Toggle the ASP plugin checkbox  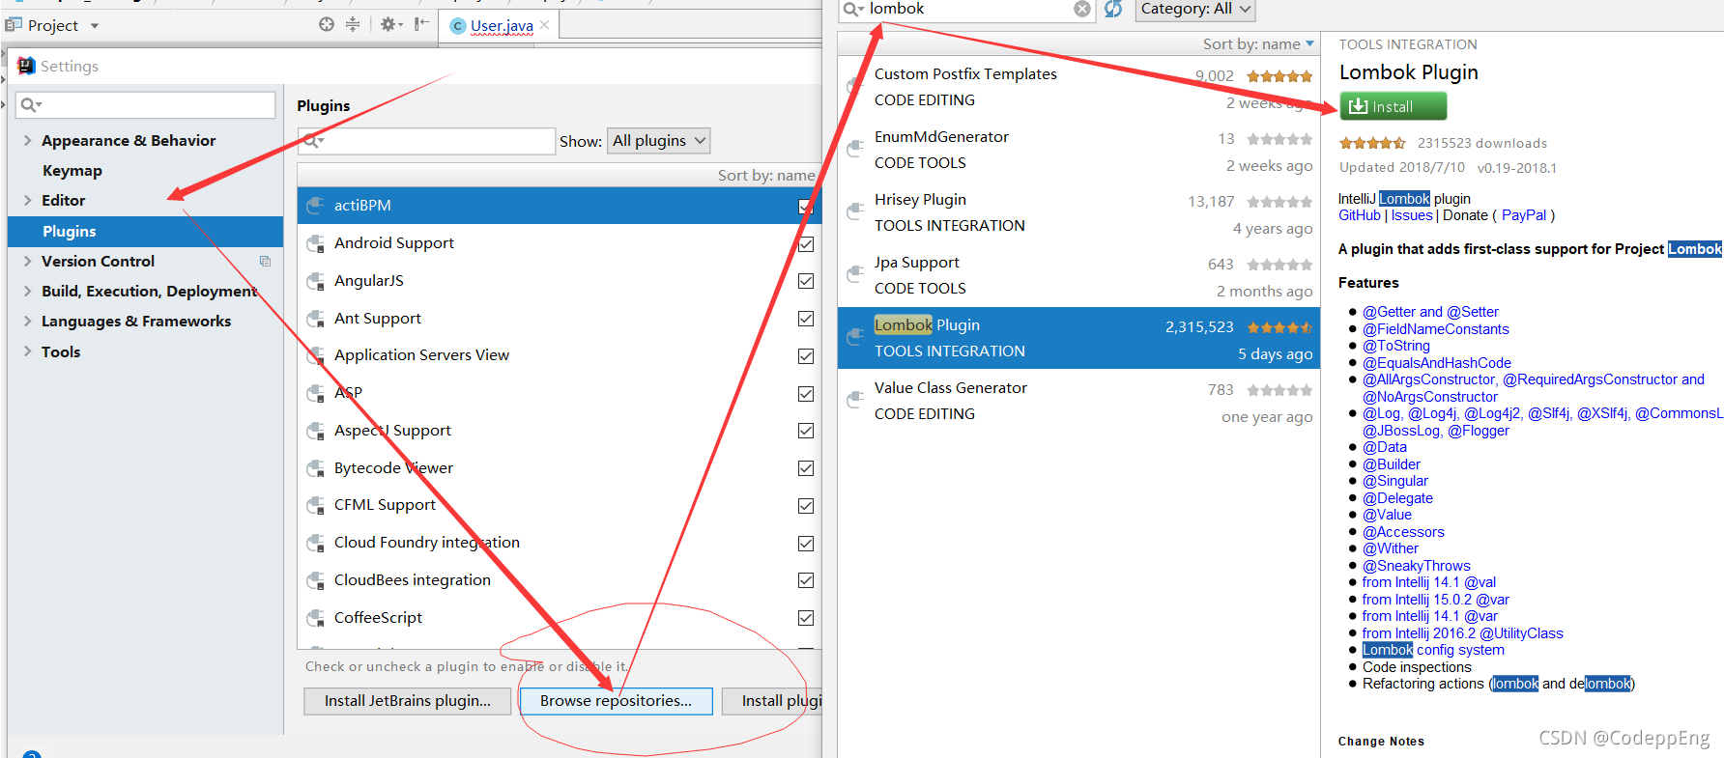806,394
